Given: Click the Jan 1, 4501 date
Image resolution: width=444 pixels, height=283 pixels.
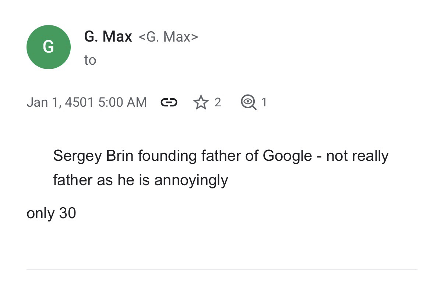Looking at the screenshot, I should click(60, 102).
